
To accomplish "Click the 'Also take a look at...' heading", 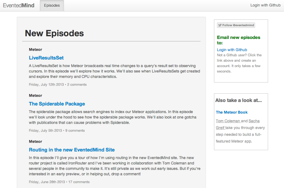I will [x=239, y=100].
